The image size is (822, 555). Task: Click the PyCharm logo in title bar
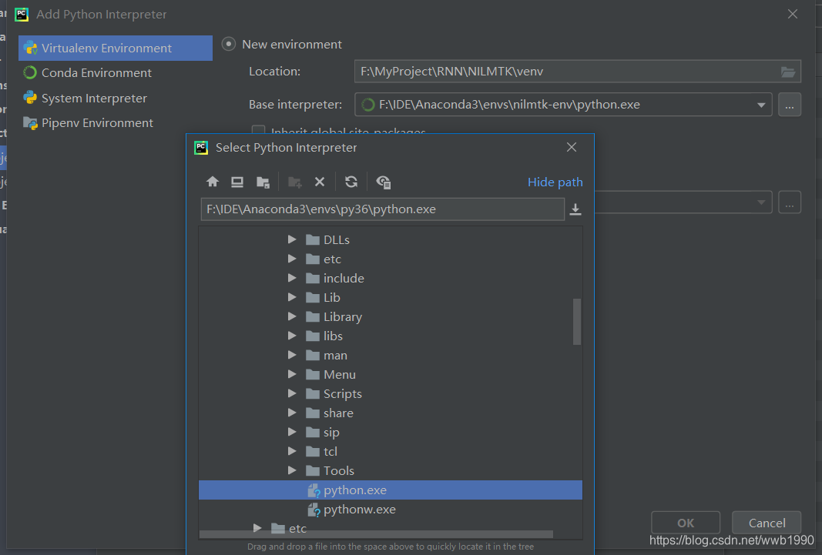coord(22,15)
